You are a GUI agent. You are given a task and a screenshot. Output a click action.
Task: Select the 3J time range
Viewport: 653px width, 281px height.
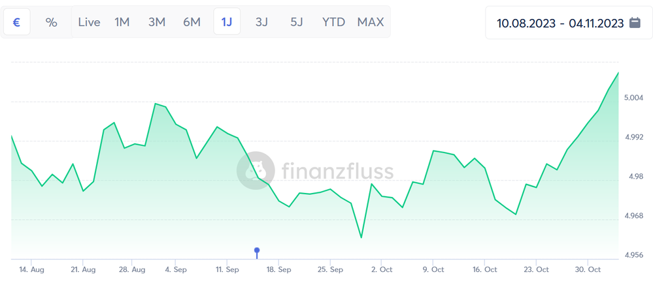tap(261, 22)
